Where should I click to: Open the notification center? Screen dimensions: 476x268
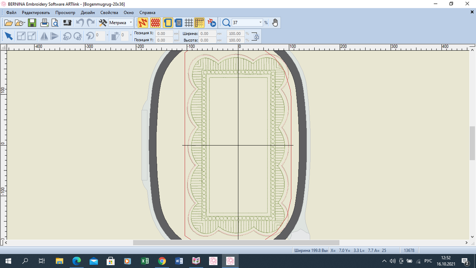pos(465,261)
